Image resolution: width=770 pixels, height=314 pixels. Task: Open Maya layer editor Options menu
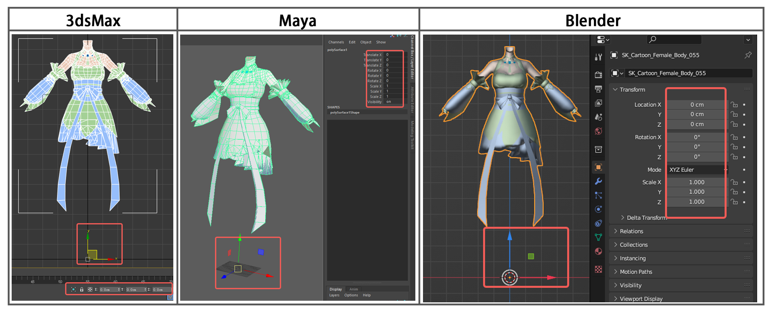[351, 295]
